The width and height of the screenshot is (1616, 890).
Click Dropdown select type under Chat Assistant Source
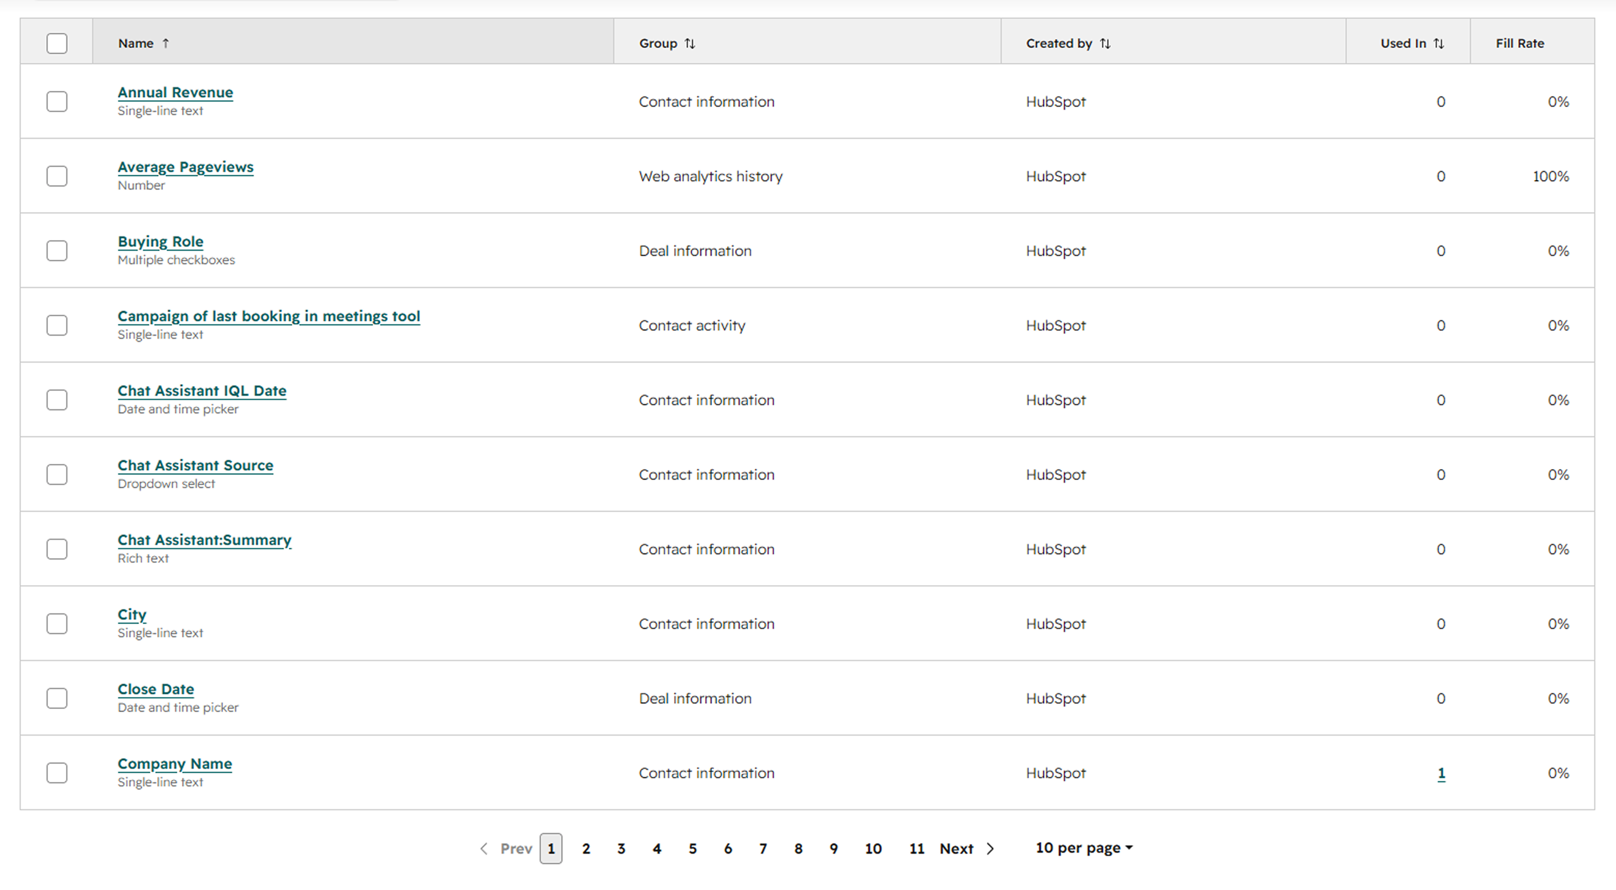(x=166, y=484)
